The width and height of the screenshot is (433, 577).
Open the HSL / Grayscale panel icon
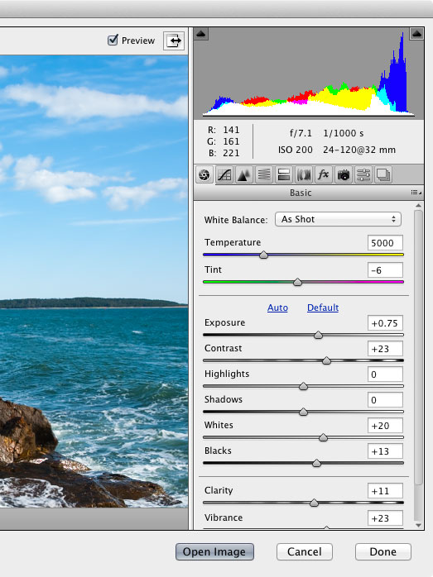(x=264, y=174)
